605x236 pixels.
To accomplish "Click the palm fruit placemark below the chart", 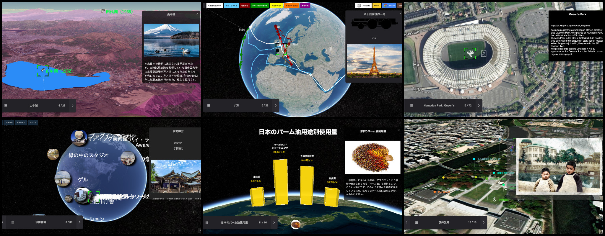I will point(295,225).
